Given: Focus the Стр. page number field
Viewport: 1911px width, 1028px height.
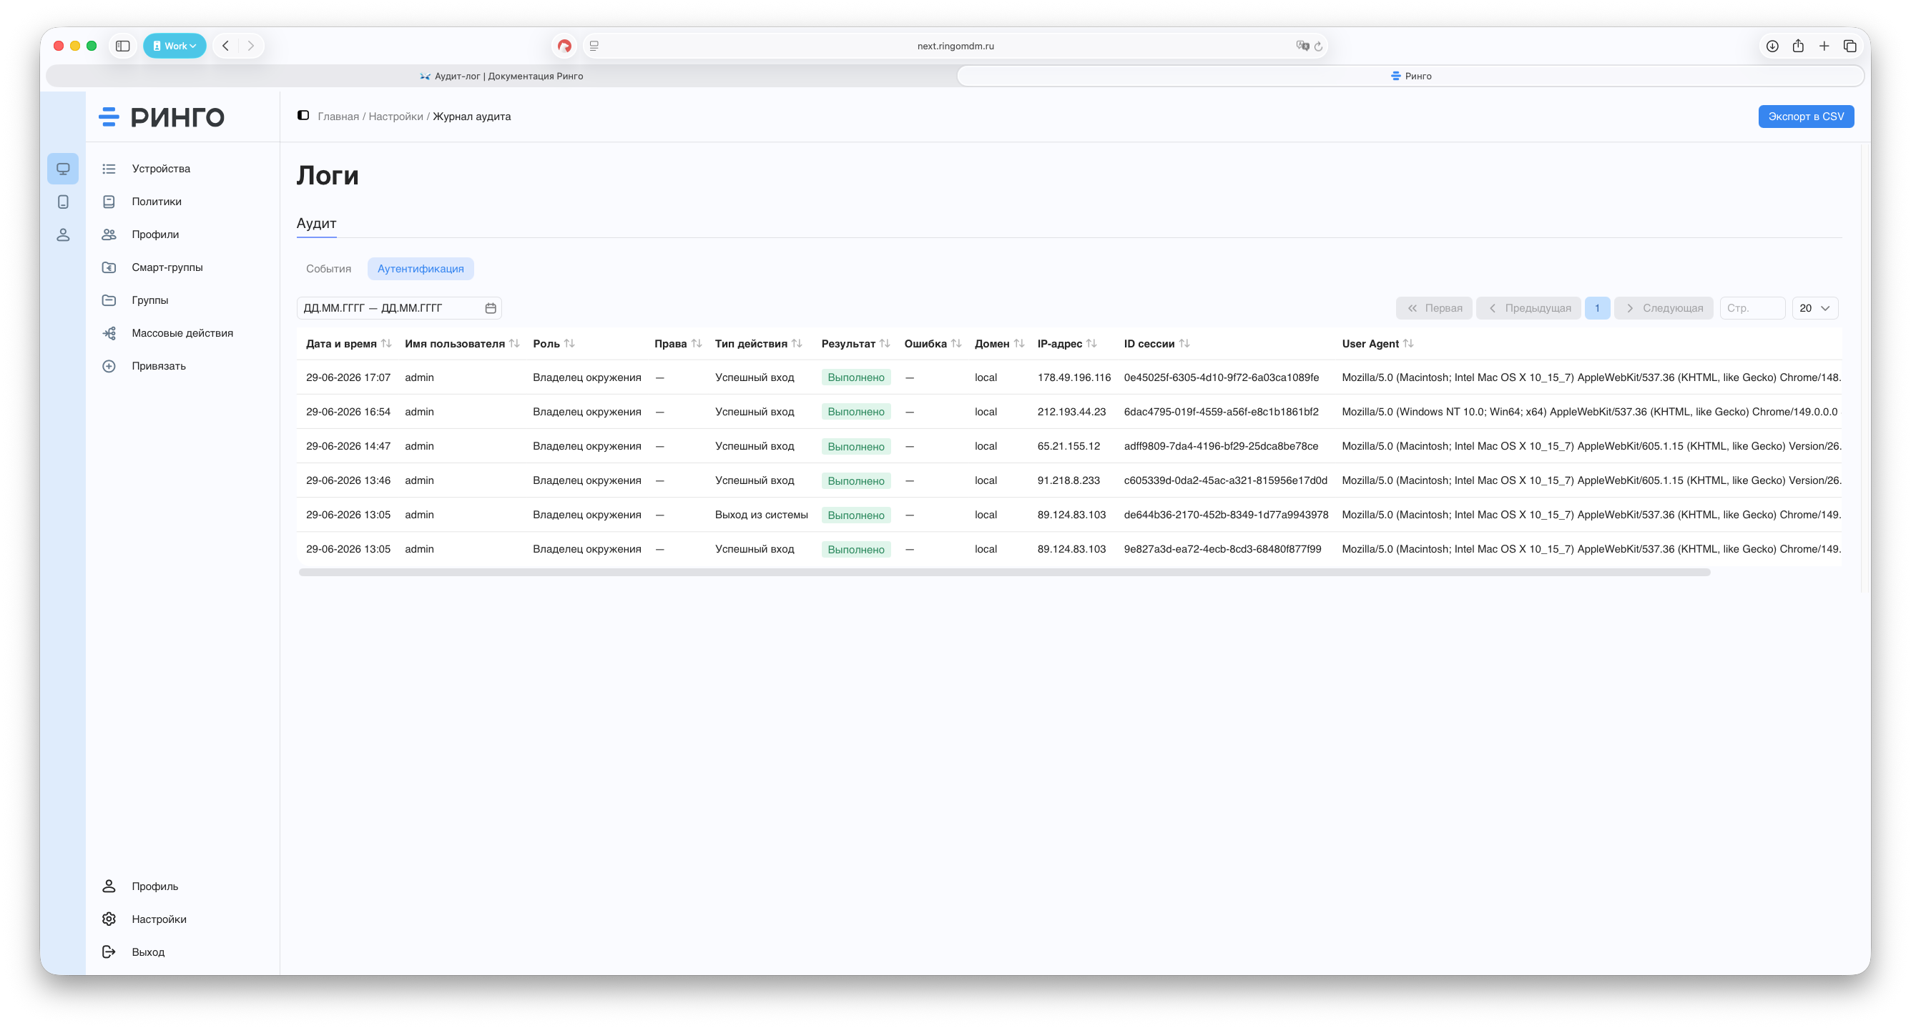Looking at the screenshot, I should click(1752, 308).
